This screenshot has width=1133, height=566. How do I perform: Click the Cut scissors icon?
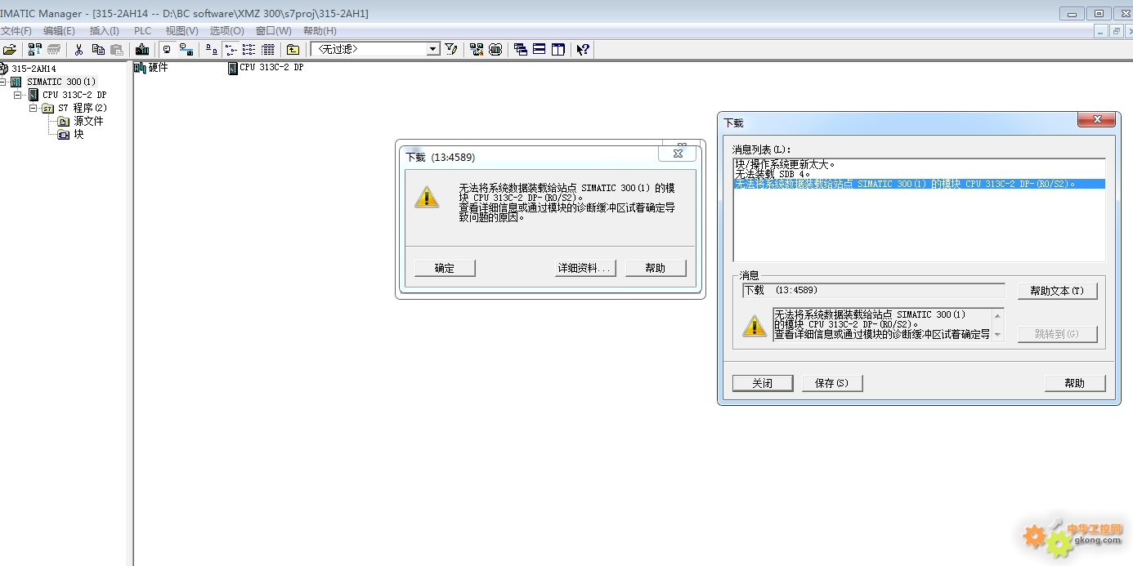tap(79, 50)
